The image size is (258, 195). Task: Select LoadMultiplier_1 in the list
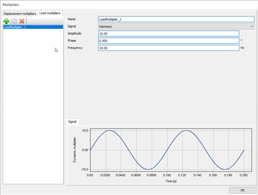(x=33, y=27)
